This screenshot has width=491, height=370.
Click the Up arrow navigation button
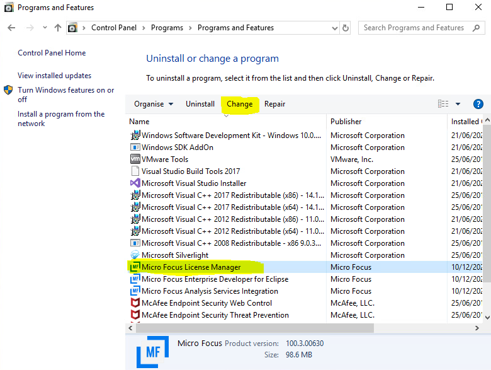[59, 28]
